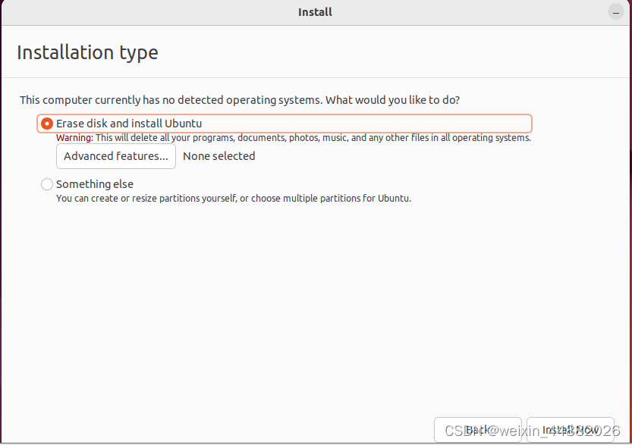The image size is (632, 445).
Task: Click the 'None selected' status text
Action: (x=219, y=156)
